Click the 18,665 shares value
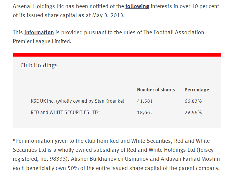The image size is (230, 179). pyautogui.click(x=145, y=112)
